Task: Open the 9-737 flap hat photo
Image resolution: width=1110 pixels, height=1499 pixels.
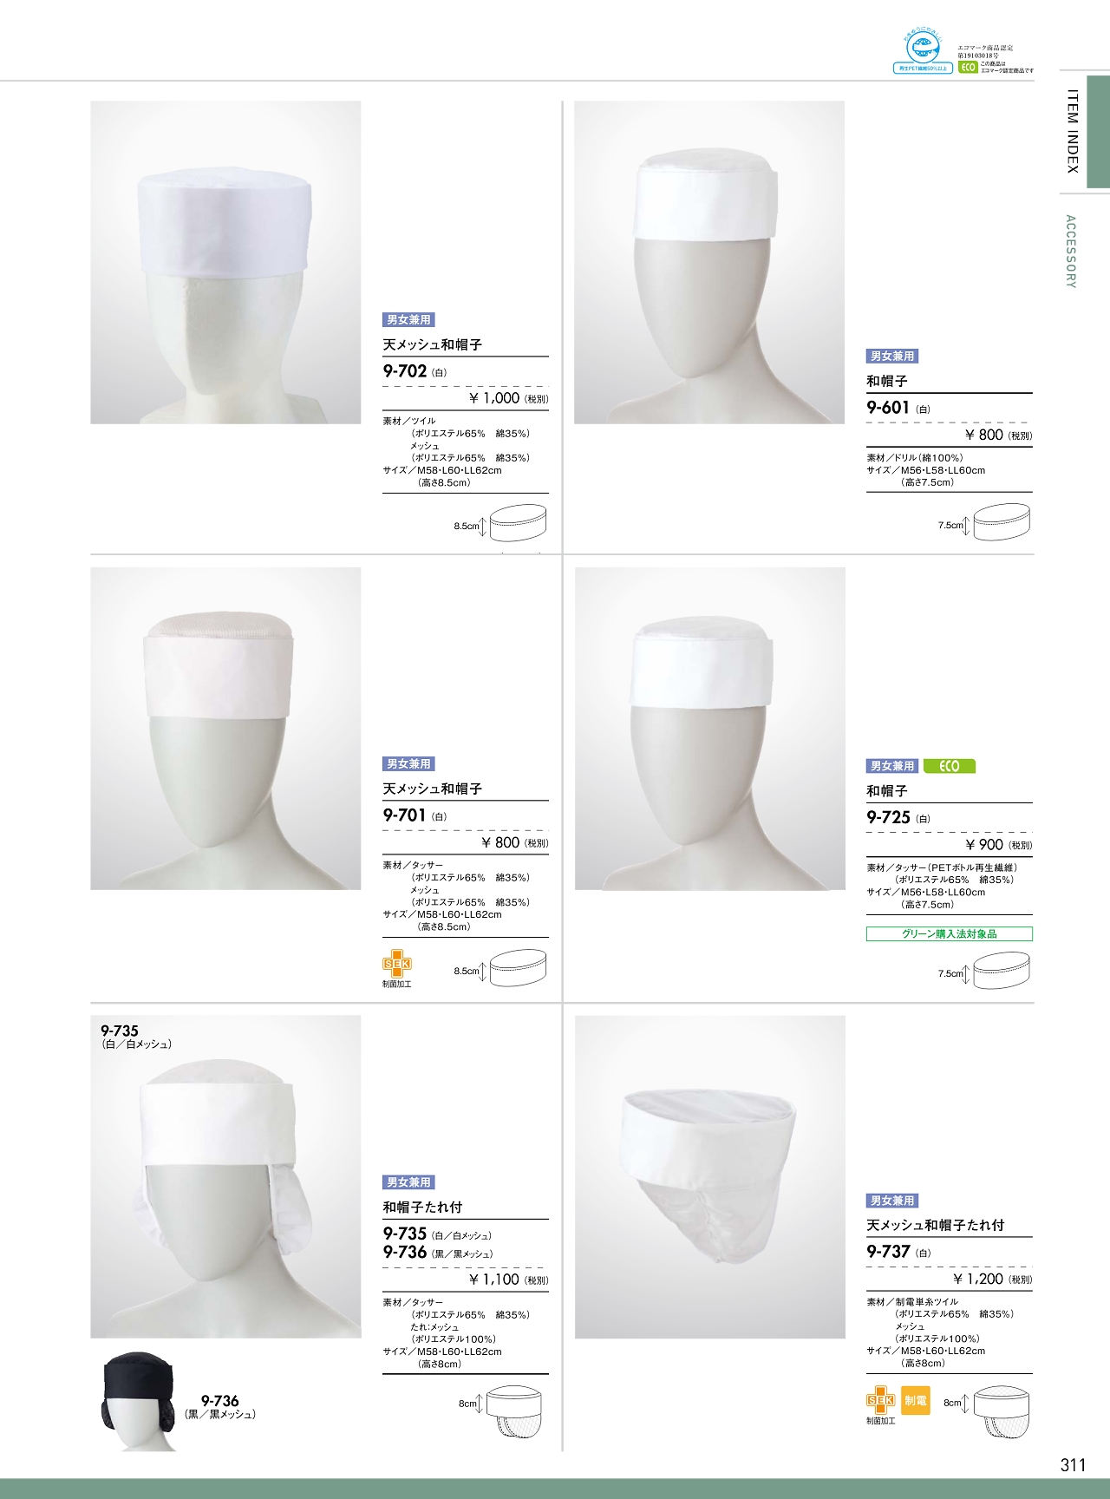Action: pyautogui.click(x=710, y=1176)
